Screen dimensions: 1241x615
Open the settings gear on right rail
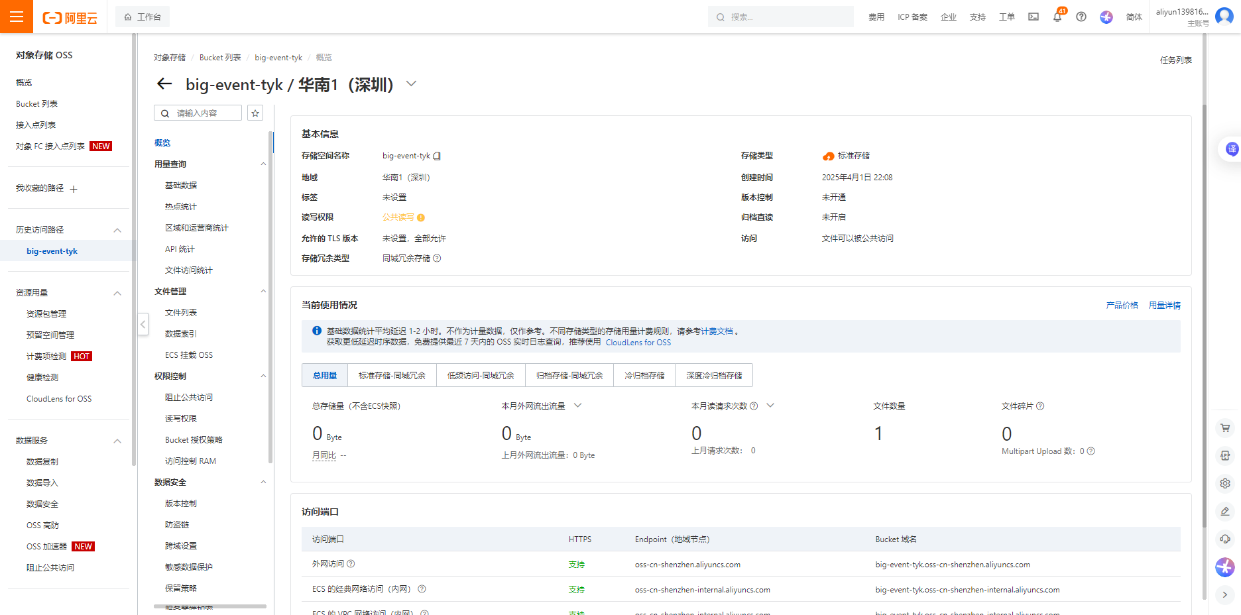[1225, 484]
